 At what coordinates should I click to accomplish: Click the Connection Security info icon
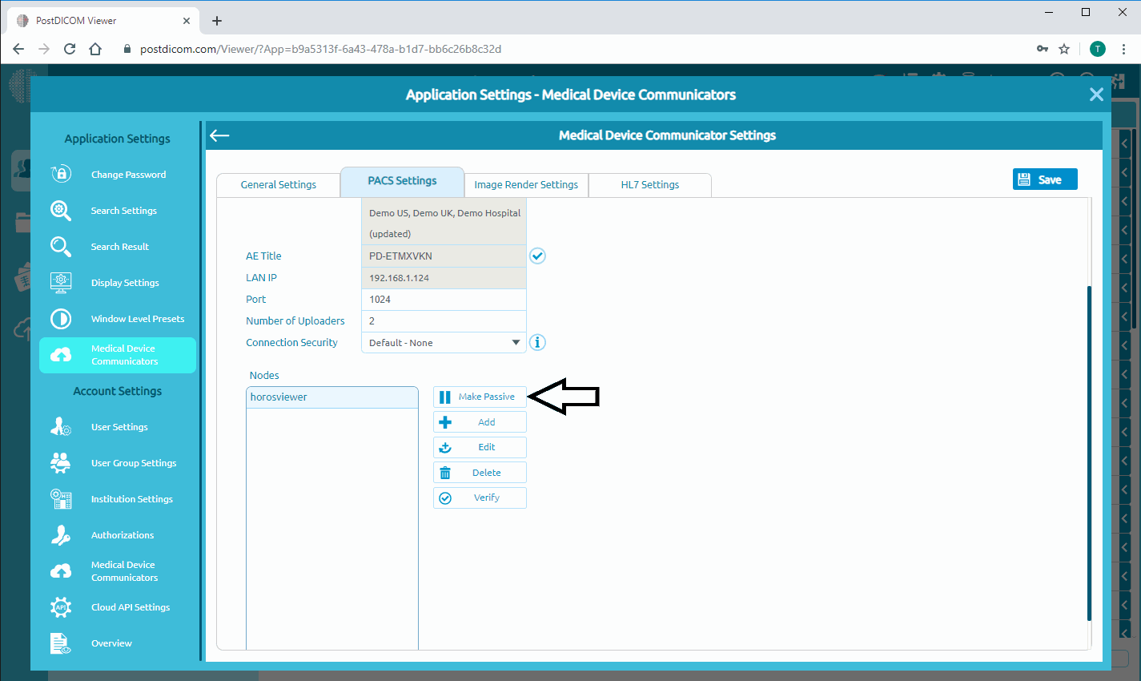[537, 342]
